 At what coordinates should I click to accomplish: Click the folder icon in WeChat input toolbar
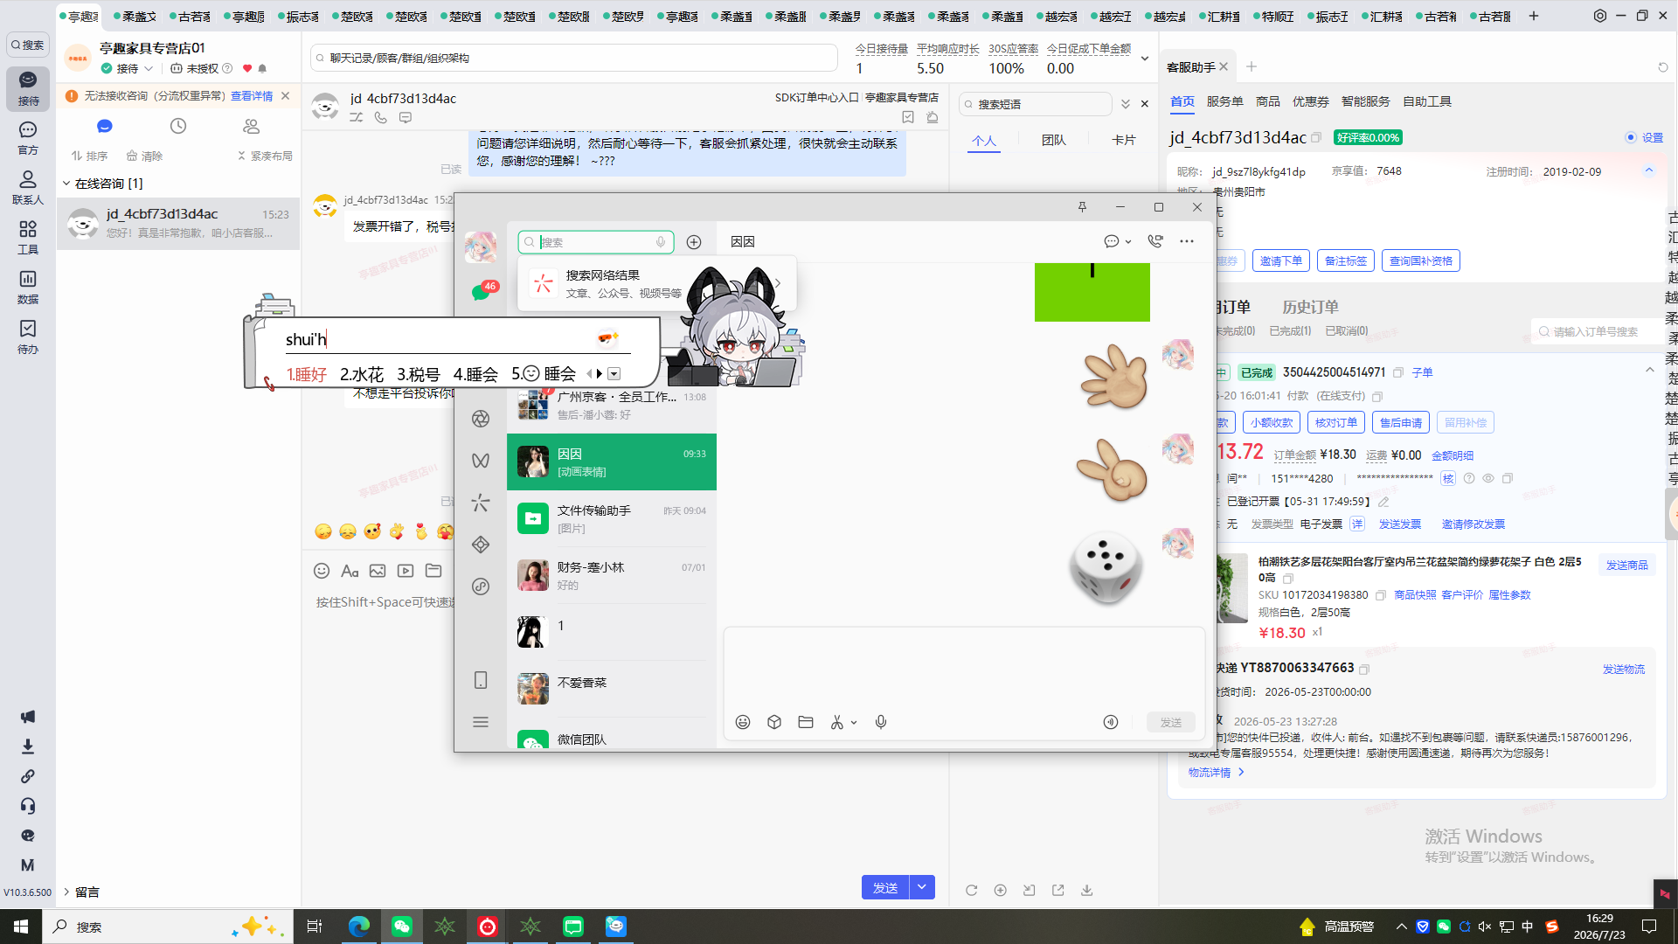point(806,722)
